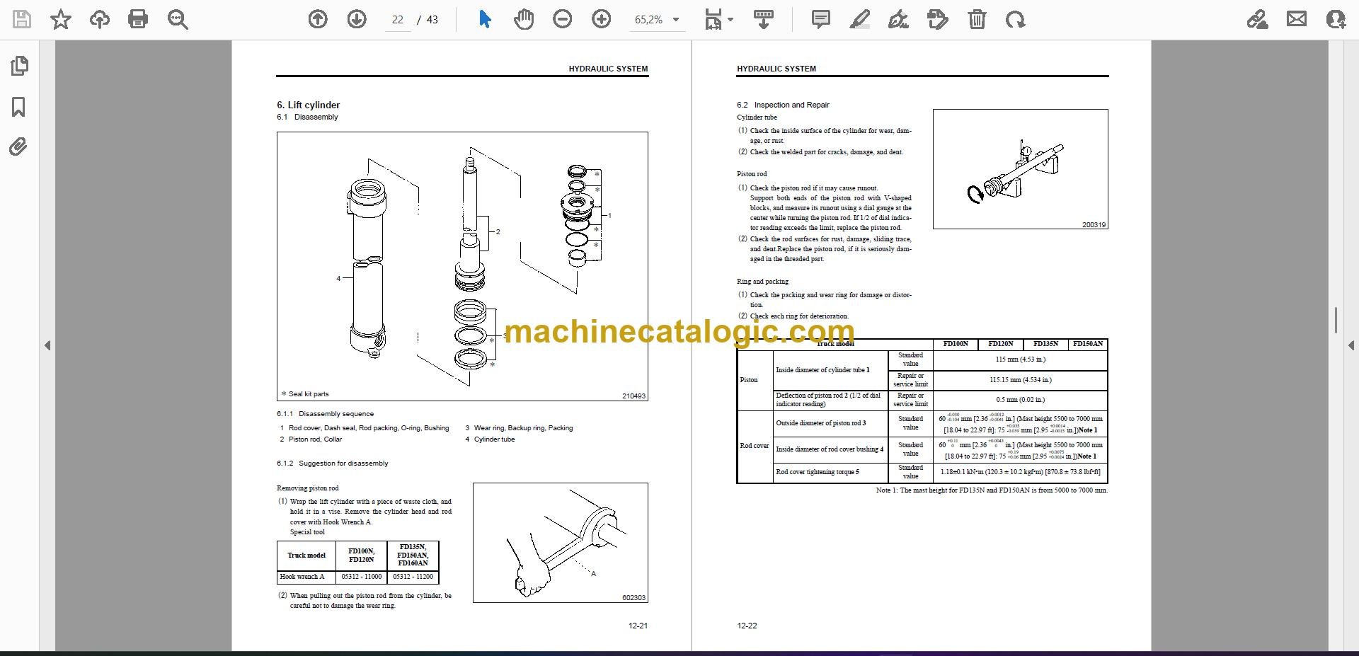Open the attachments paperclip panel
This screenshot has width=1359, height=656.
click(19, 147)
